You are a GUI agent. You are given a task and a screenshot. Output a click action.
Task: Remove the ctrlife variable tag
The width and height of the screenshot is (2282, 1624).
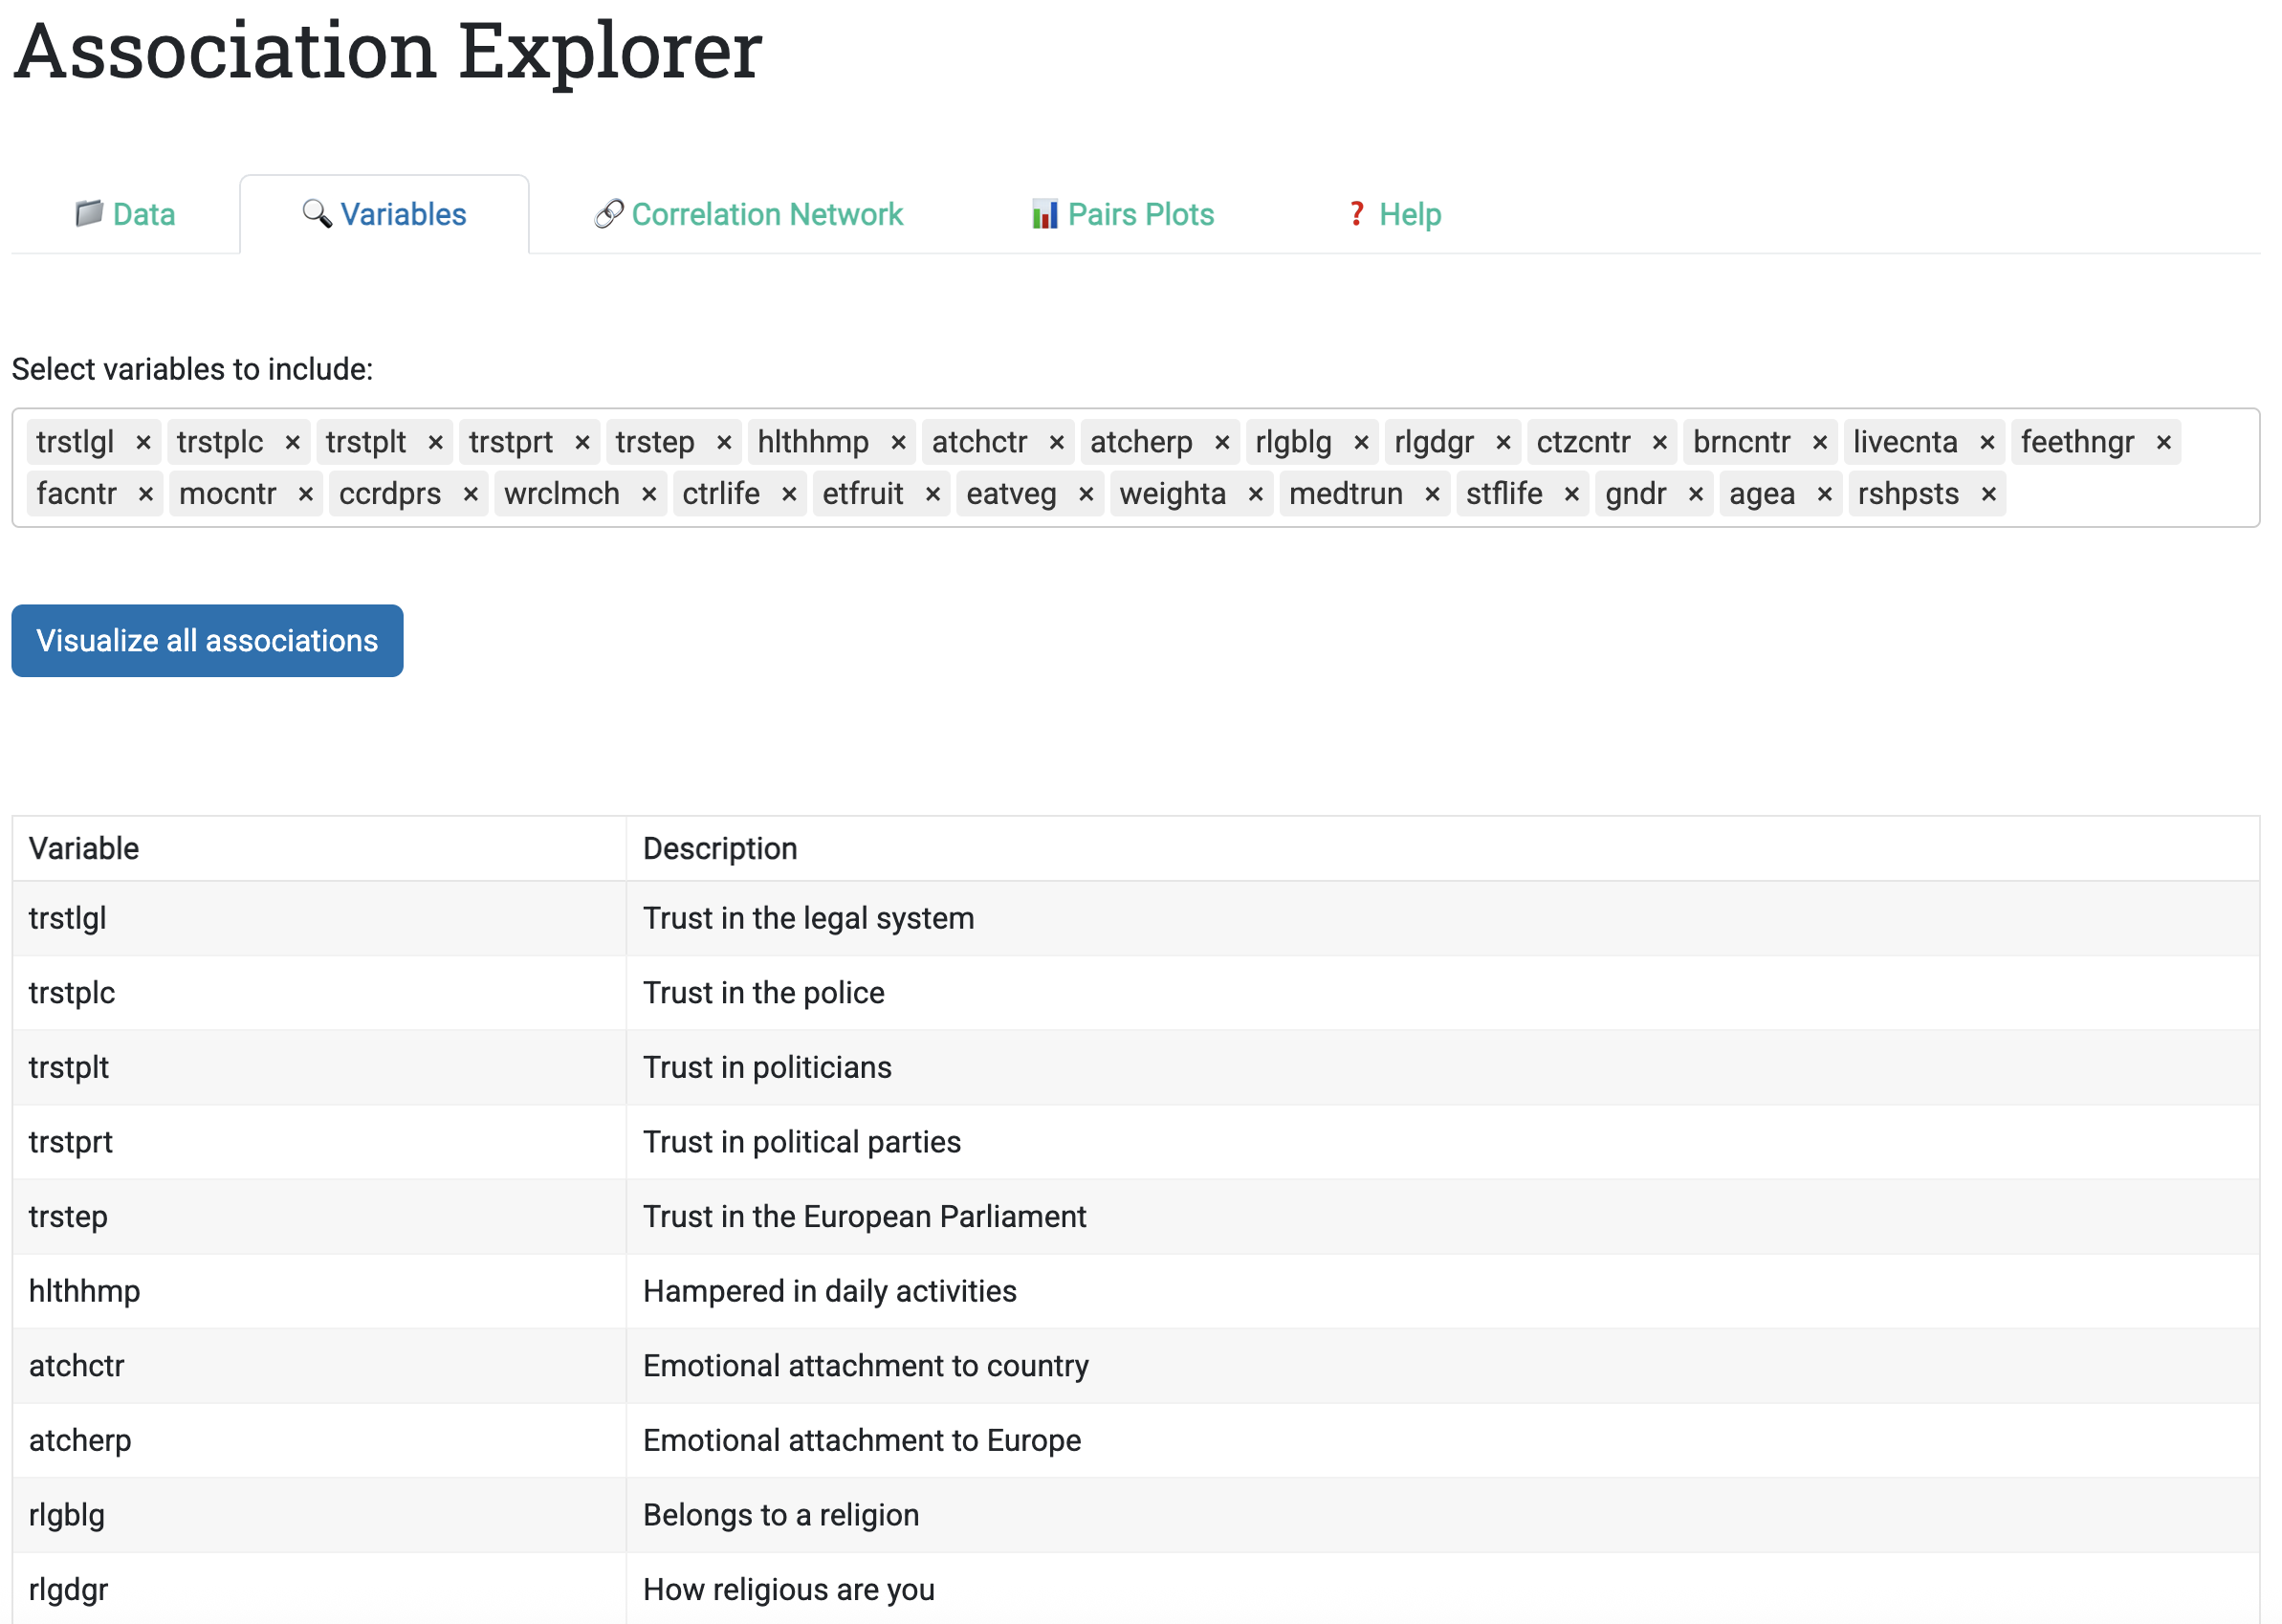pos(789,495)
